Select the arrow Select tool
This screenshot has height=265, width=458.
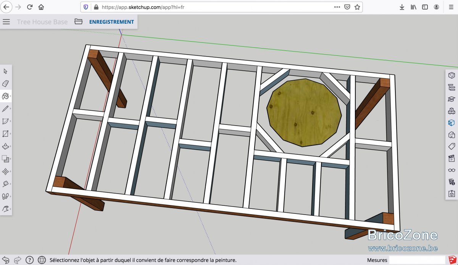click(5, 71)
